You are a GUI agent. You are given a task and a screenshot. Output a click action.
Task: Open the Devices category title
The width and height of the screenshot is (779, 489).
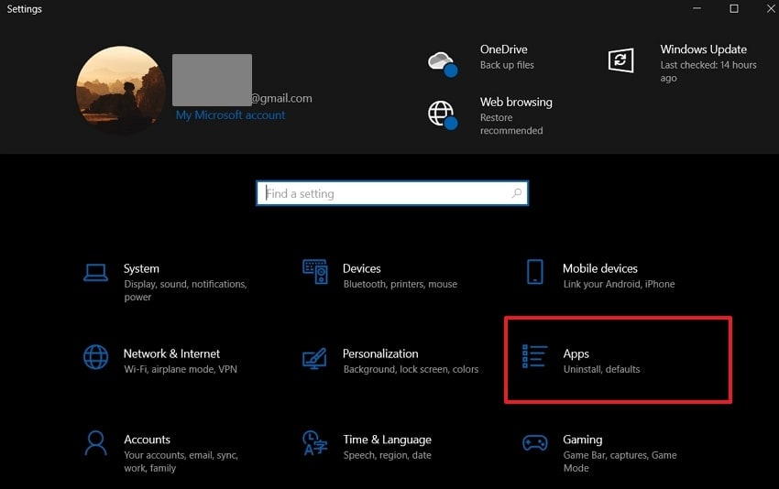362,268
